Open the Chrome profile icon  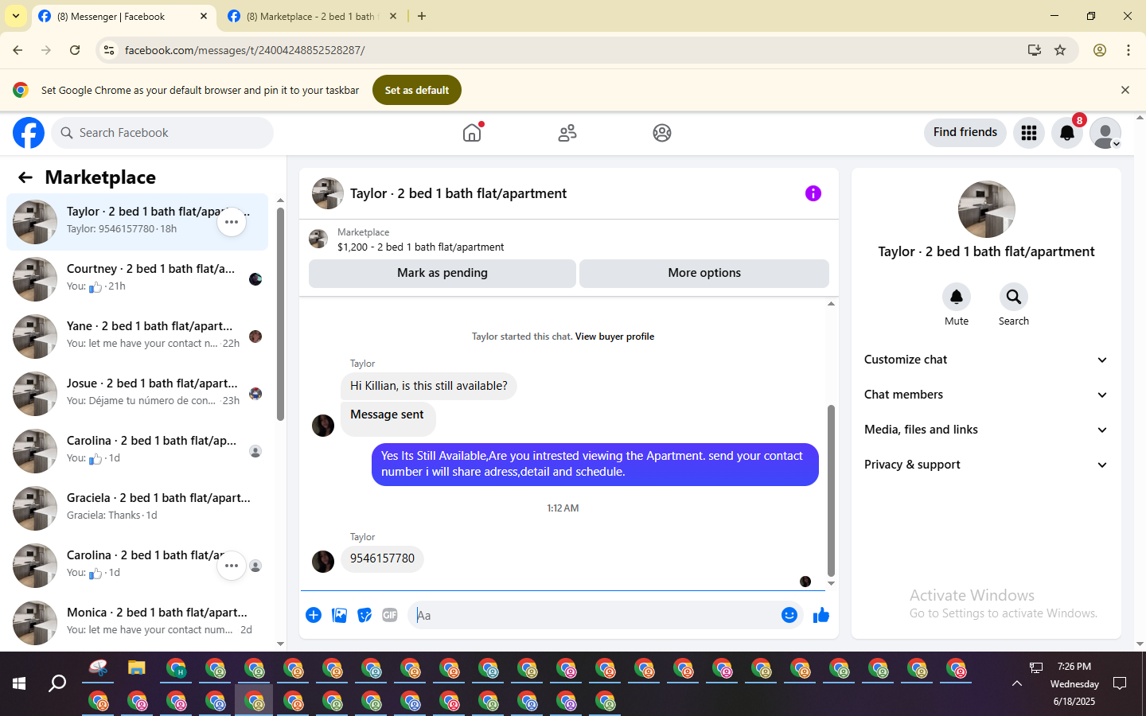(x=1100, y=50)
